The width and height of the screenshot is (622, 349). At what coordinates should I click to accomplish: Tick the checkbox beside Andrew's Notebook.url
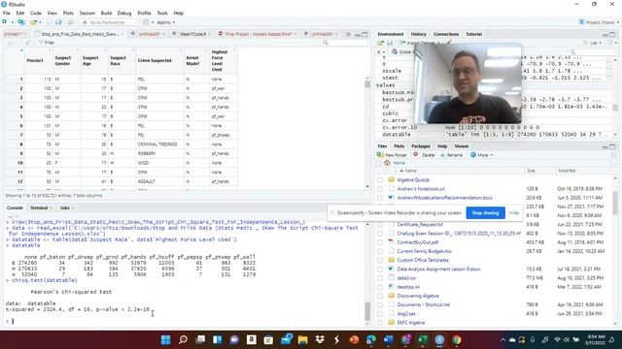(x=380, y=189)
